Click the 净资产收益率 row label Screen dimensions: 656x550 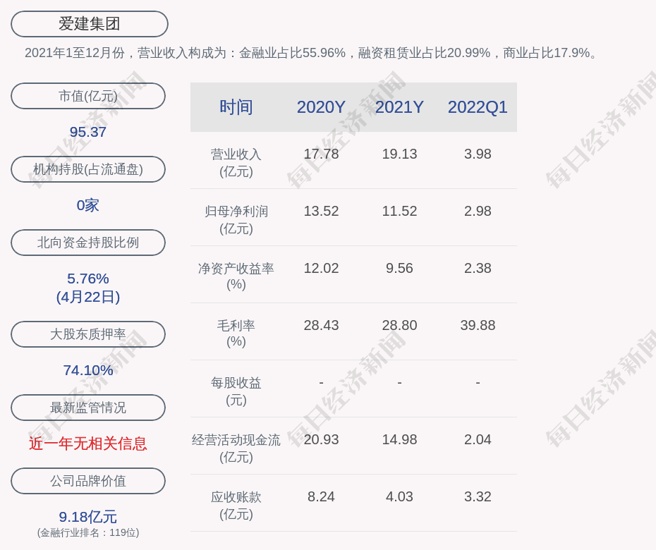click(x=236, y=276)
